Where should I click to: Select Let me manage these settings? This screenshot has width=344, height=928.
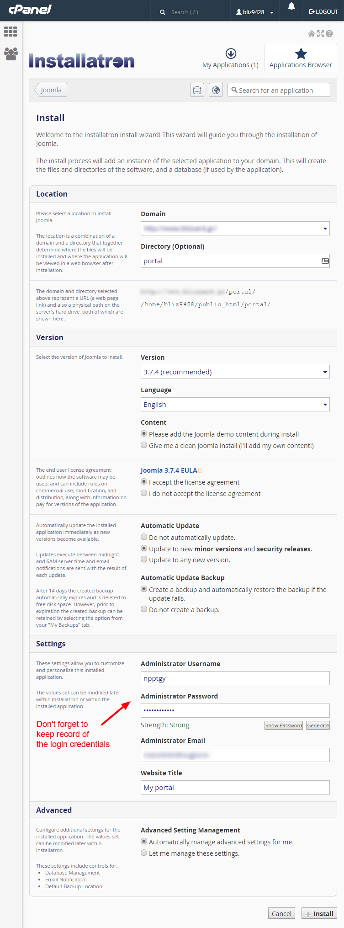click(x=144, y=853)
